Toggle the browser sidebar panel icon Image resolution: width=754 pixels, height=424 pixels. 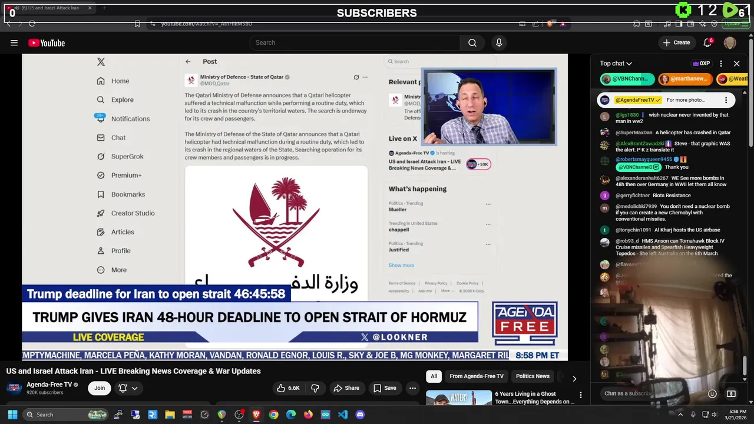click(x=679, y=24)
